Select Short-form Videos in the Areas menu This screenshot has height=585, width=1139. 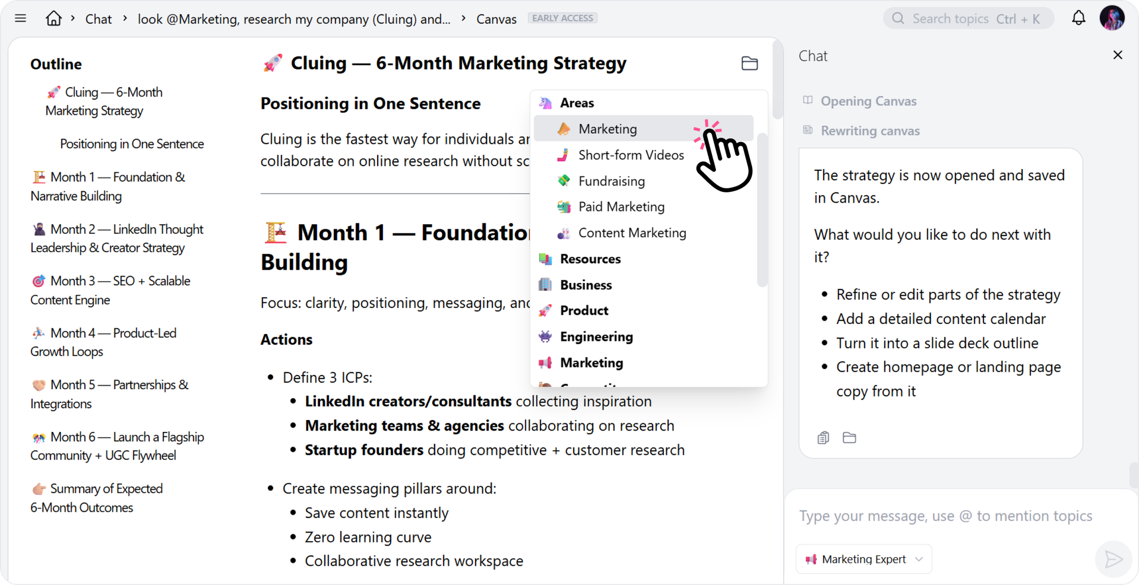pos(631,155)
